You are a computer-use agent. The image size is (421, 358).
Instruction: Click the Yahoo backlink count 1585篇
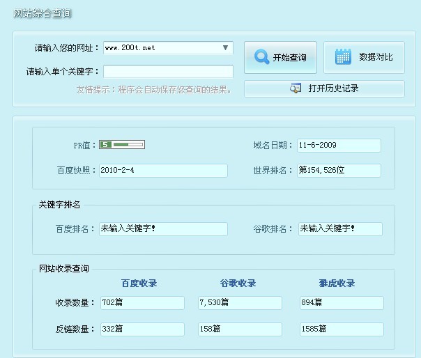(342, 329)
